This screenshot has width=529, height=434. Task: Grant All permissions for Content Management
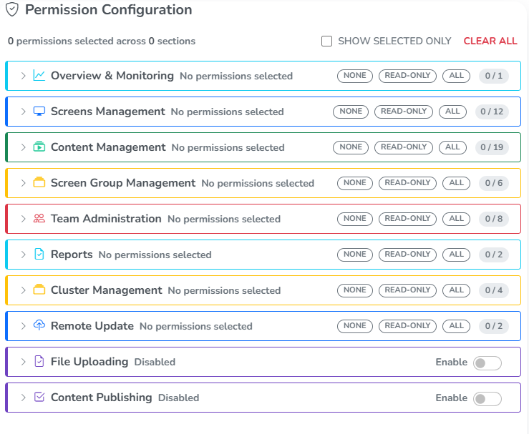point(452,147)
